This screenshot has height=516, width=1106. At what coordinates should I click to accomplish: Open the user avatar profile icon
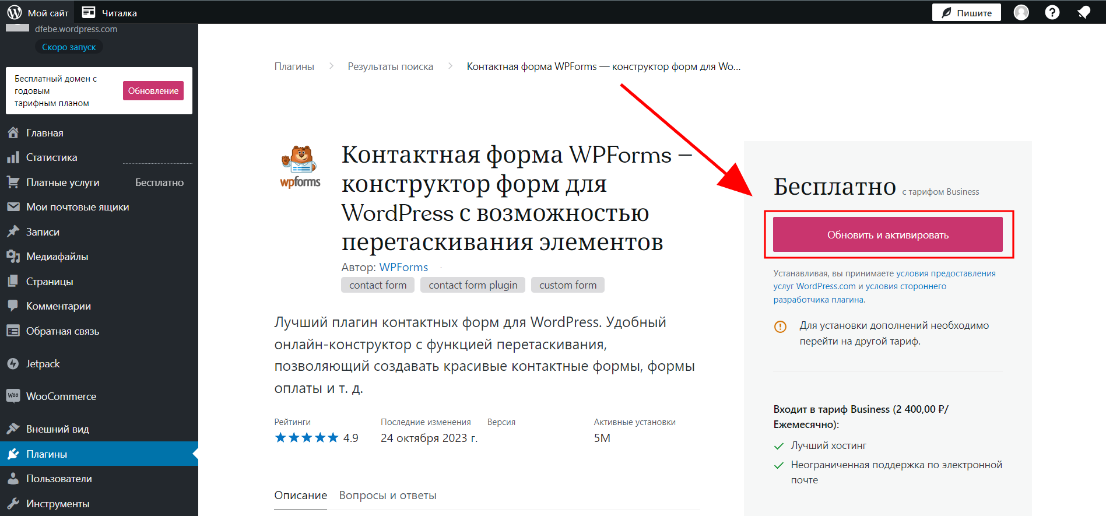[1021, 12]
